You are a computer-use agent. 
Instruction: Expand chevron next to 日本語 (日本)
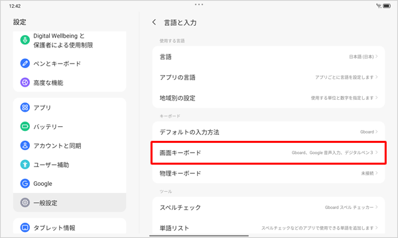click(377, 56)
